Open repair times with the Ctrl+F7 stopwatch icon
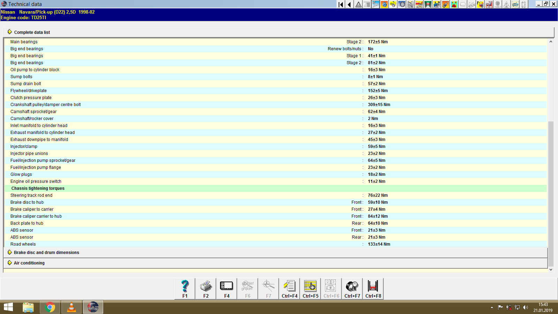This screenshot has width=558, height=314. click(352, 288)
